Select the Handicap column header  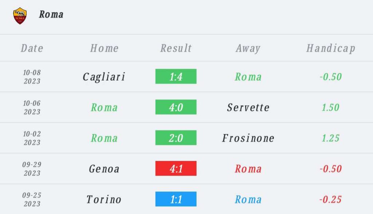[x=331, y=48]
